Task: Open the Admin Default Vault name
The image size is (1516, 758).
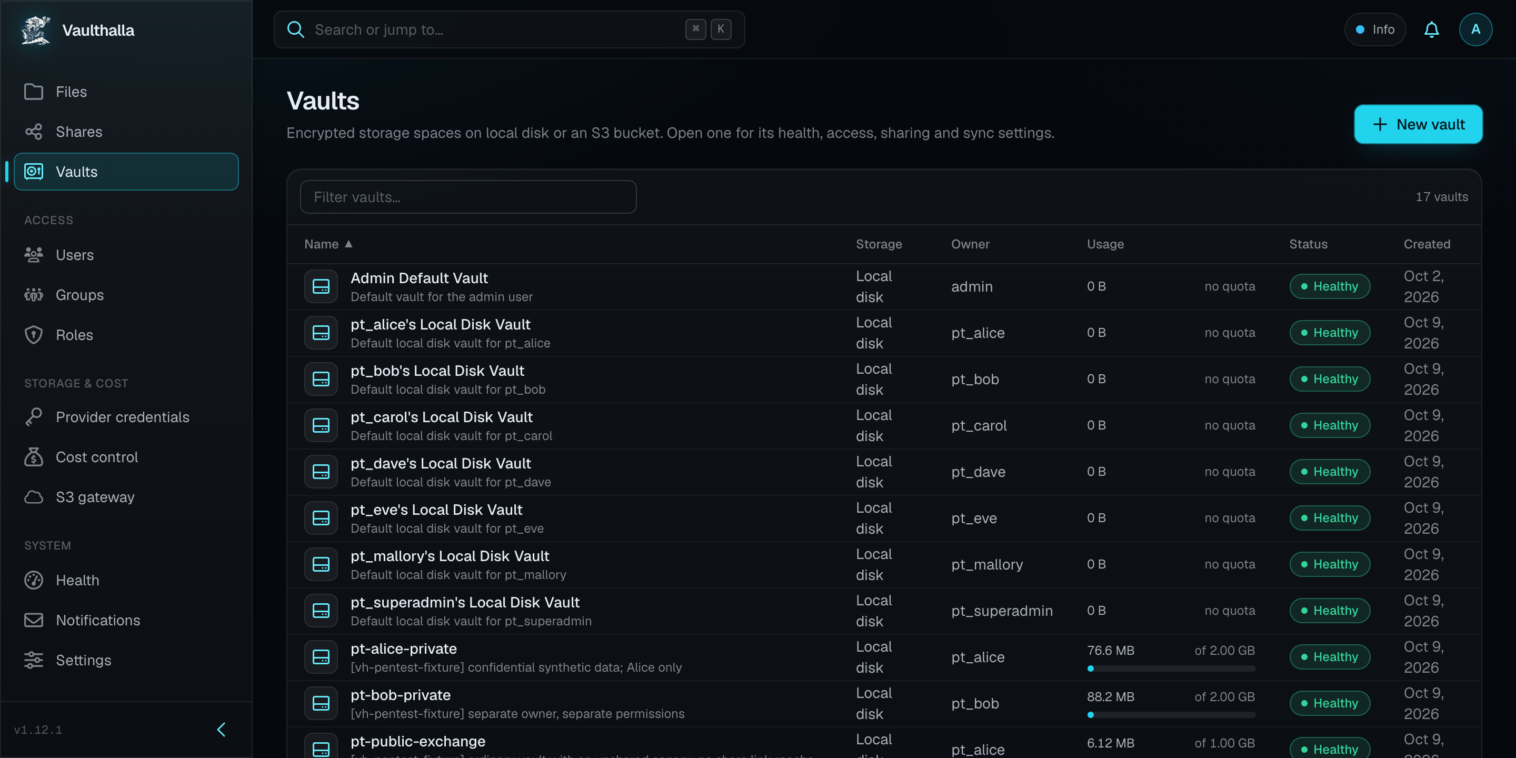Action: (x=419, y=278)
